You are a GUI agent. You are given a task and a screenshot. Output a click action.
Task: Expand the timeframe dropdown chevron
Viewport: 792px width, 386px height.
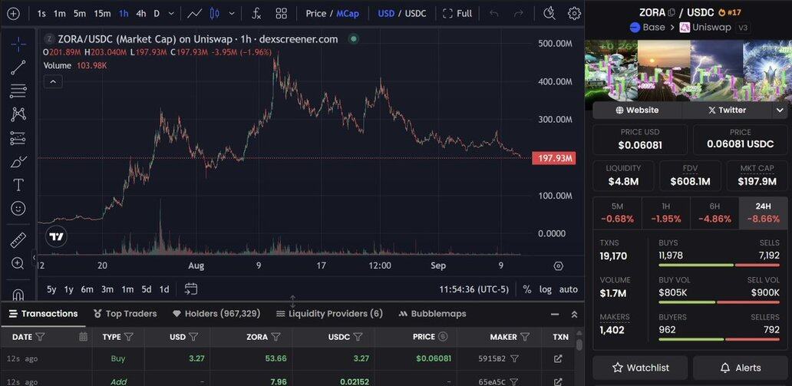(x=171, y=14)
